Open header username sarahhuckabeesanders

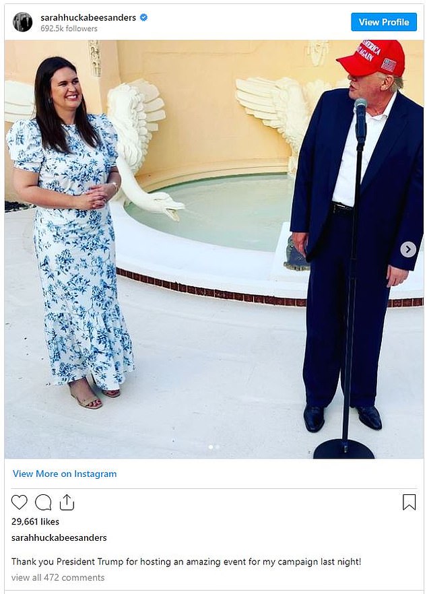click(x=88, y=18)
